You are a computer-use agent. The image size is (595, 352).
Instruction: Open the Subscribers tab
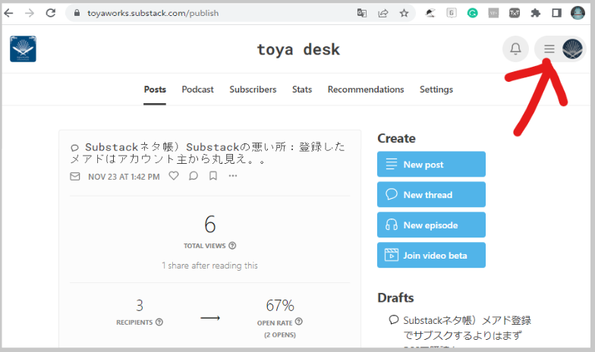pyautogui.click(x=253, y=90)
